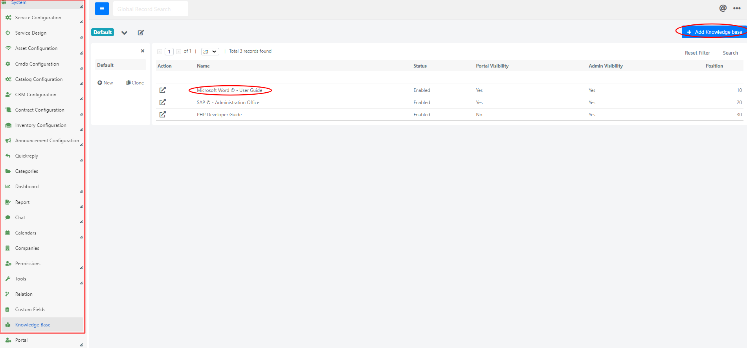Click the Cmdb Configuration gear icon
747x348 pixels.
(8, 64)
